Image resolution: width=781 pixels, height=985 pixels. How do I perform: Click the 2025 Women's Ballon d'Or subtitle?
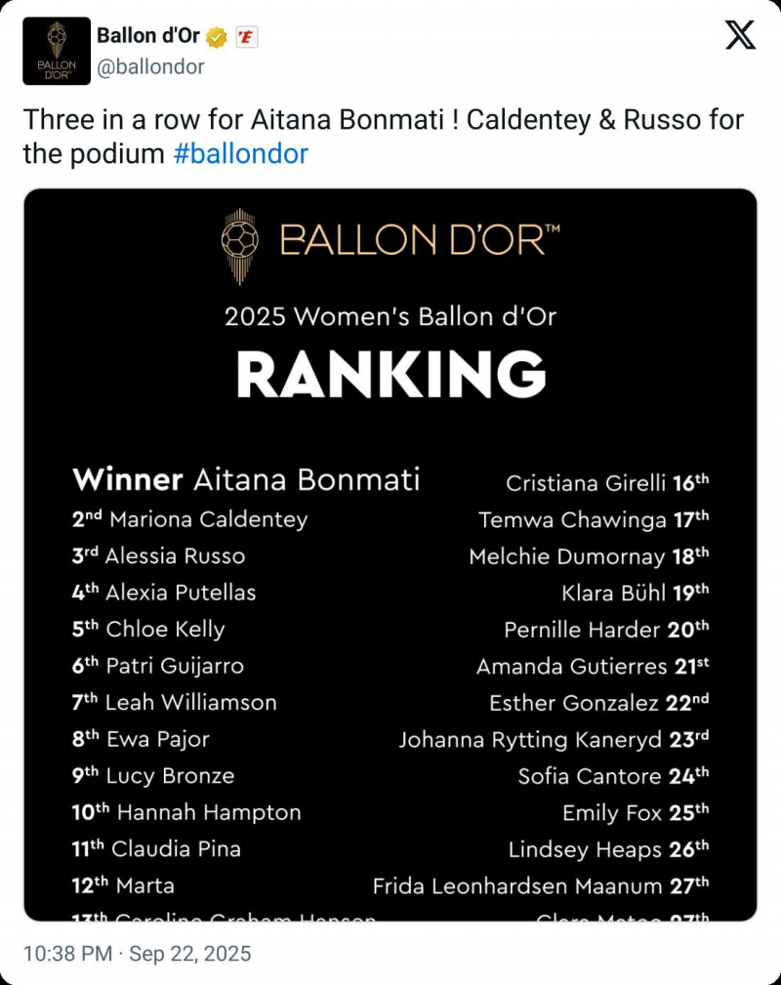tap(390, 316)
